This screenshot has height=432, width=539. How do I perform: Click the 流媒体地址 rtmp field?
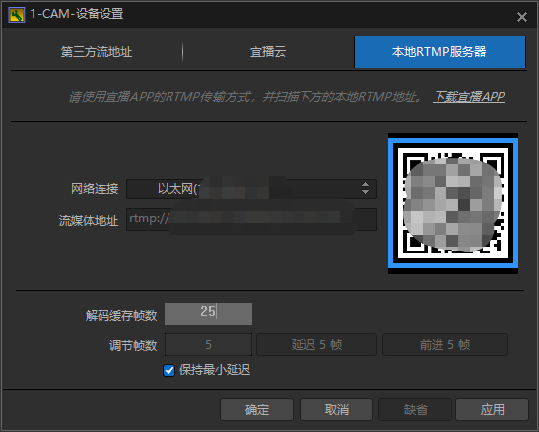click(251, 219)
